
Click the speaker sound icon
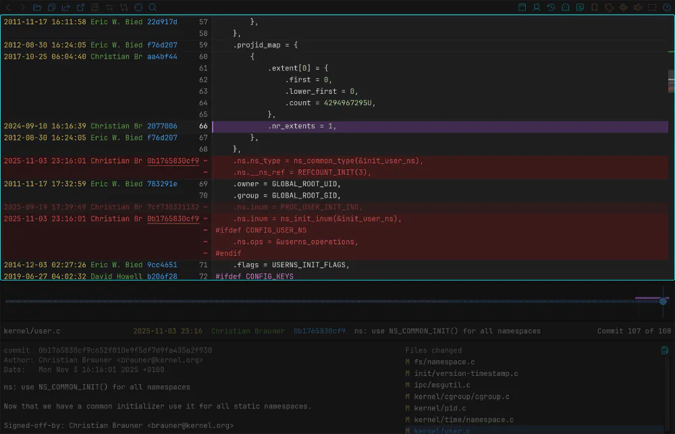tap(638, 7)
